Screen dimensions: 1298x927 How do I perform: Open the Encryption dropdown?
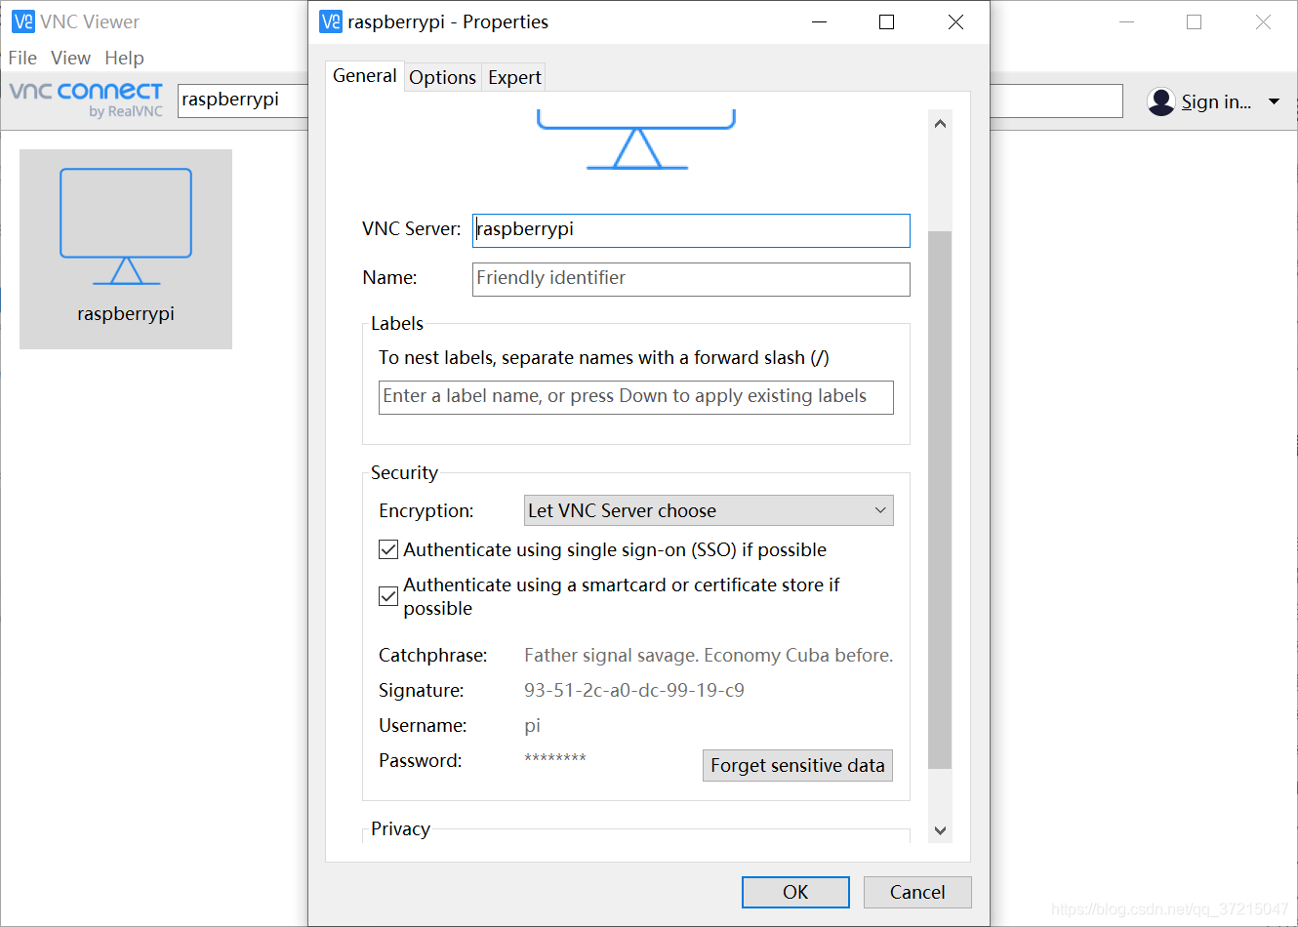click(x=709, y=510)
